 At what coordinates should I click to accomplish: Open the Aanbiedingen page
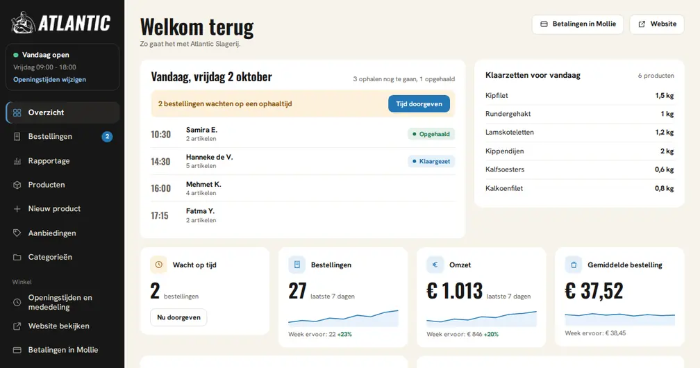tap(62, 233)
